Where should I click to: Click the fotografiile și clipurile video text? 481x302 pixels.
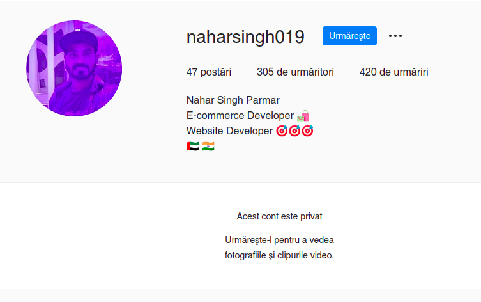point(279,255)
